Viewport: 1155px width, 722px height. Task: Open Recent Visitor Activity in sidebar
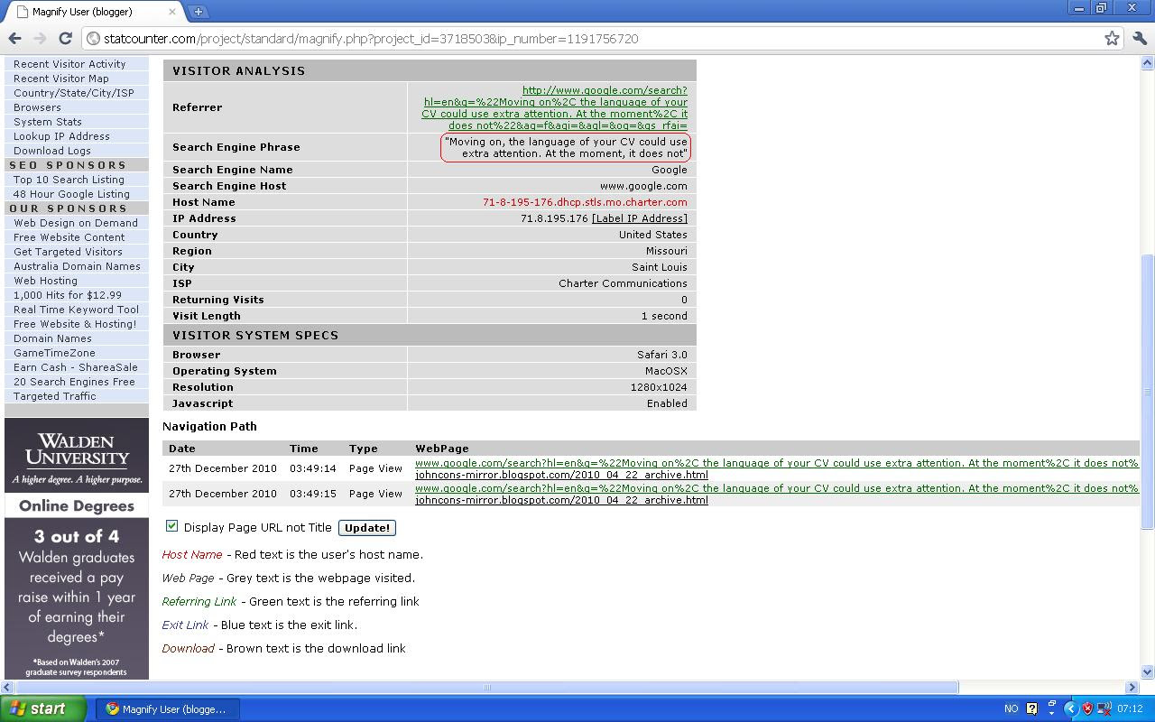pyautogui.click(x=69, y=64)
